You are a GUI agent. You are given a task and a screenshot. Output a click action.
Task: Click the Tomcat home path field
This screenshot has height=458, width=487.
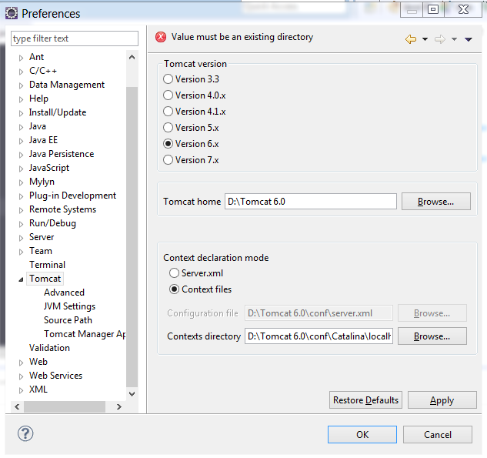[311, 202]
